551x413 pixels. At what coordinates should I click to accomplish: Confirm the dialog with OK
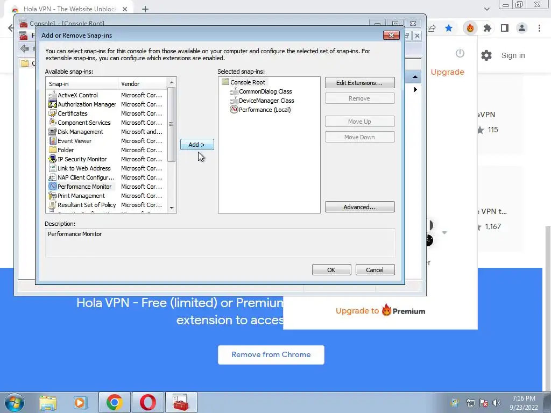point(331,270)
